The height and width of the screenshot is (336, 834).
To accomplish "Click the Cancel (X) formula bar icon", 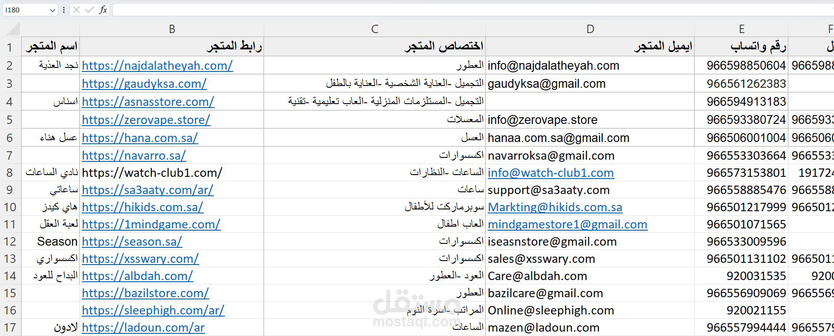I will coord(76,10).
